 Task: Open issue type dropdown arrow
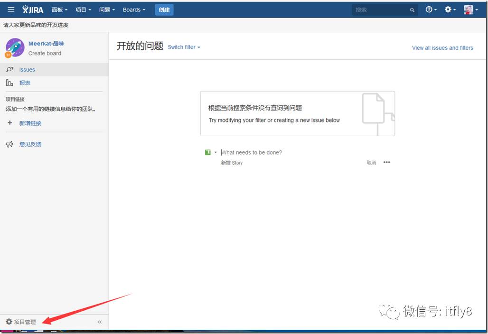pyautogui.click(x=216, y=152)
